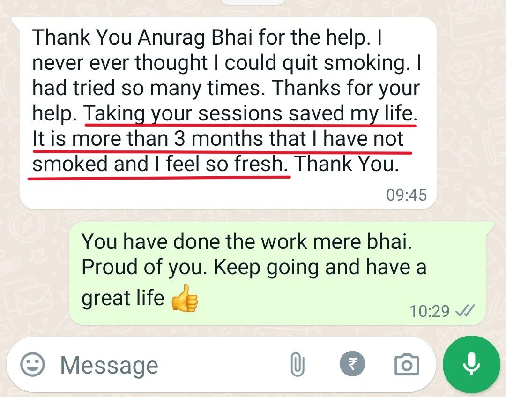Focus the Message input field
The width and height of the screenshot is (506, 397).
[x=171, y=365]
